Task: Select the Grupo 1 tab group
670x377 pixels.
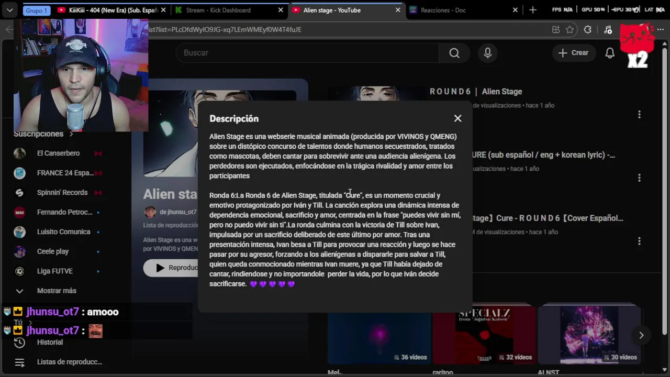Action: point(36,10)
